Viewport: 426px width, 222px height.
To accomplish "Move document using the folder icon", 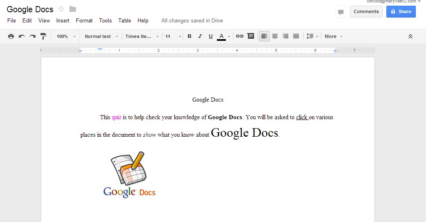I will 73,9.
